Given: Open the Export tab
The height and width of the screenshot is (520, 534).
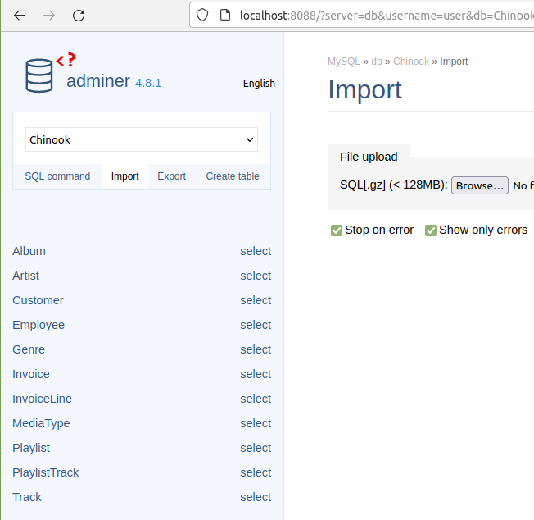Looking at the screenshot, I should [172, 176].
